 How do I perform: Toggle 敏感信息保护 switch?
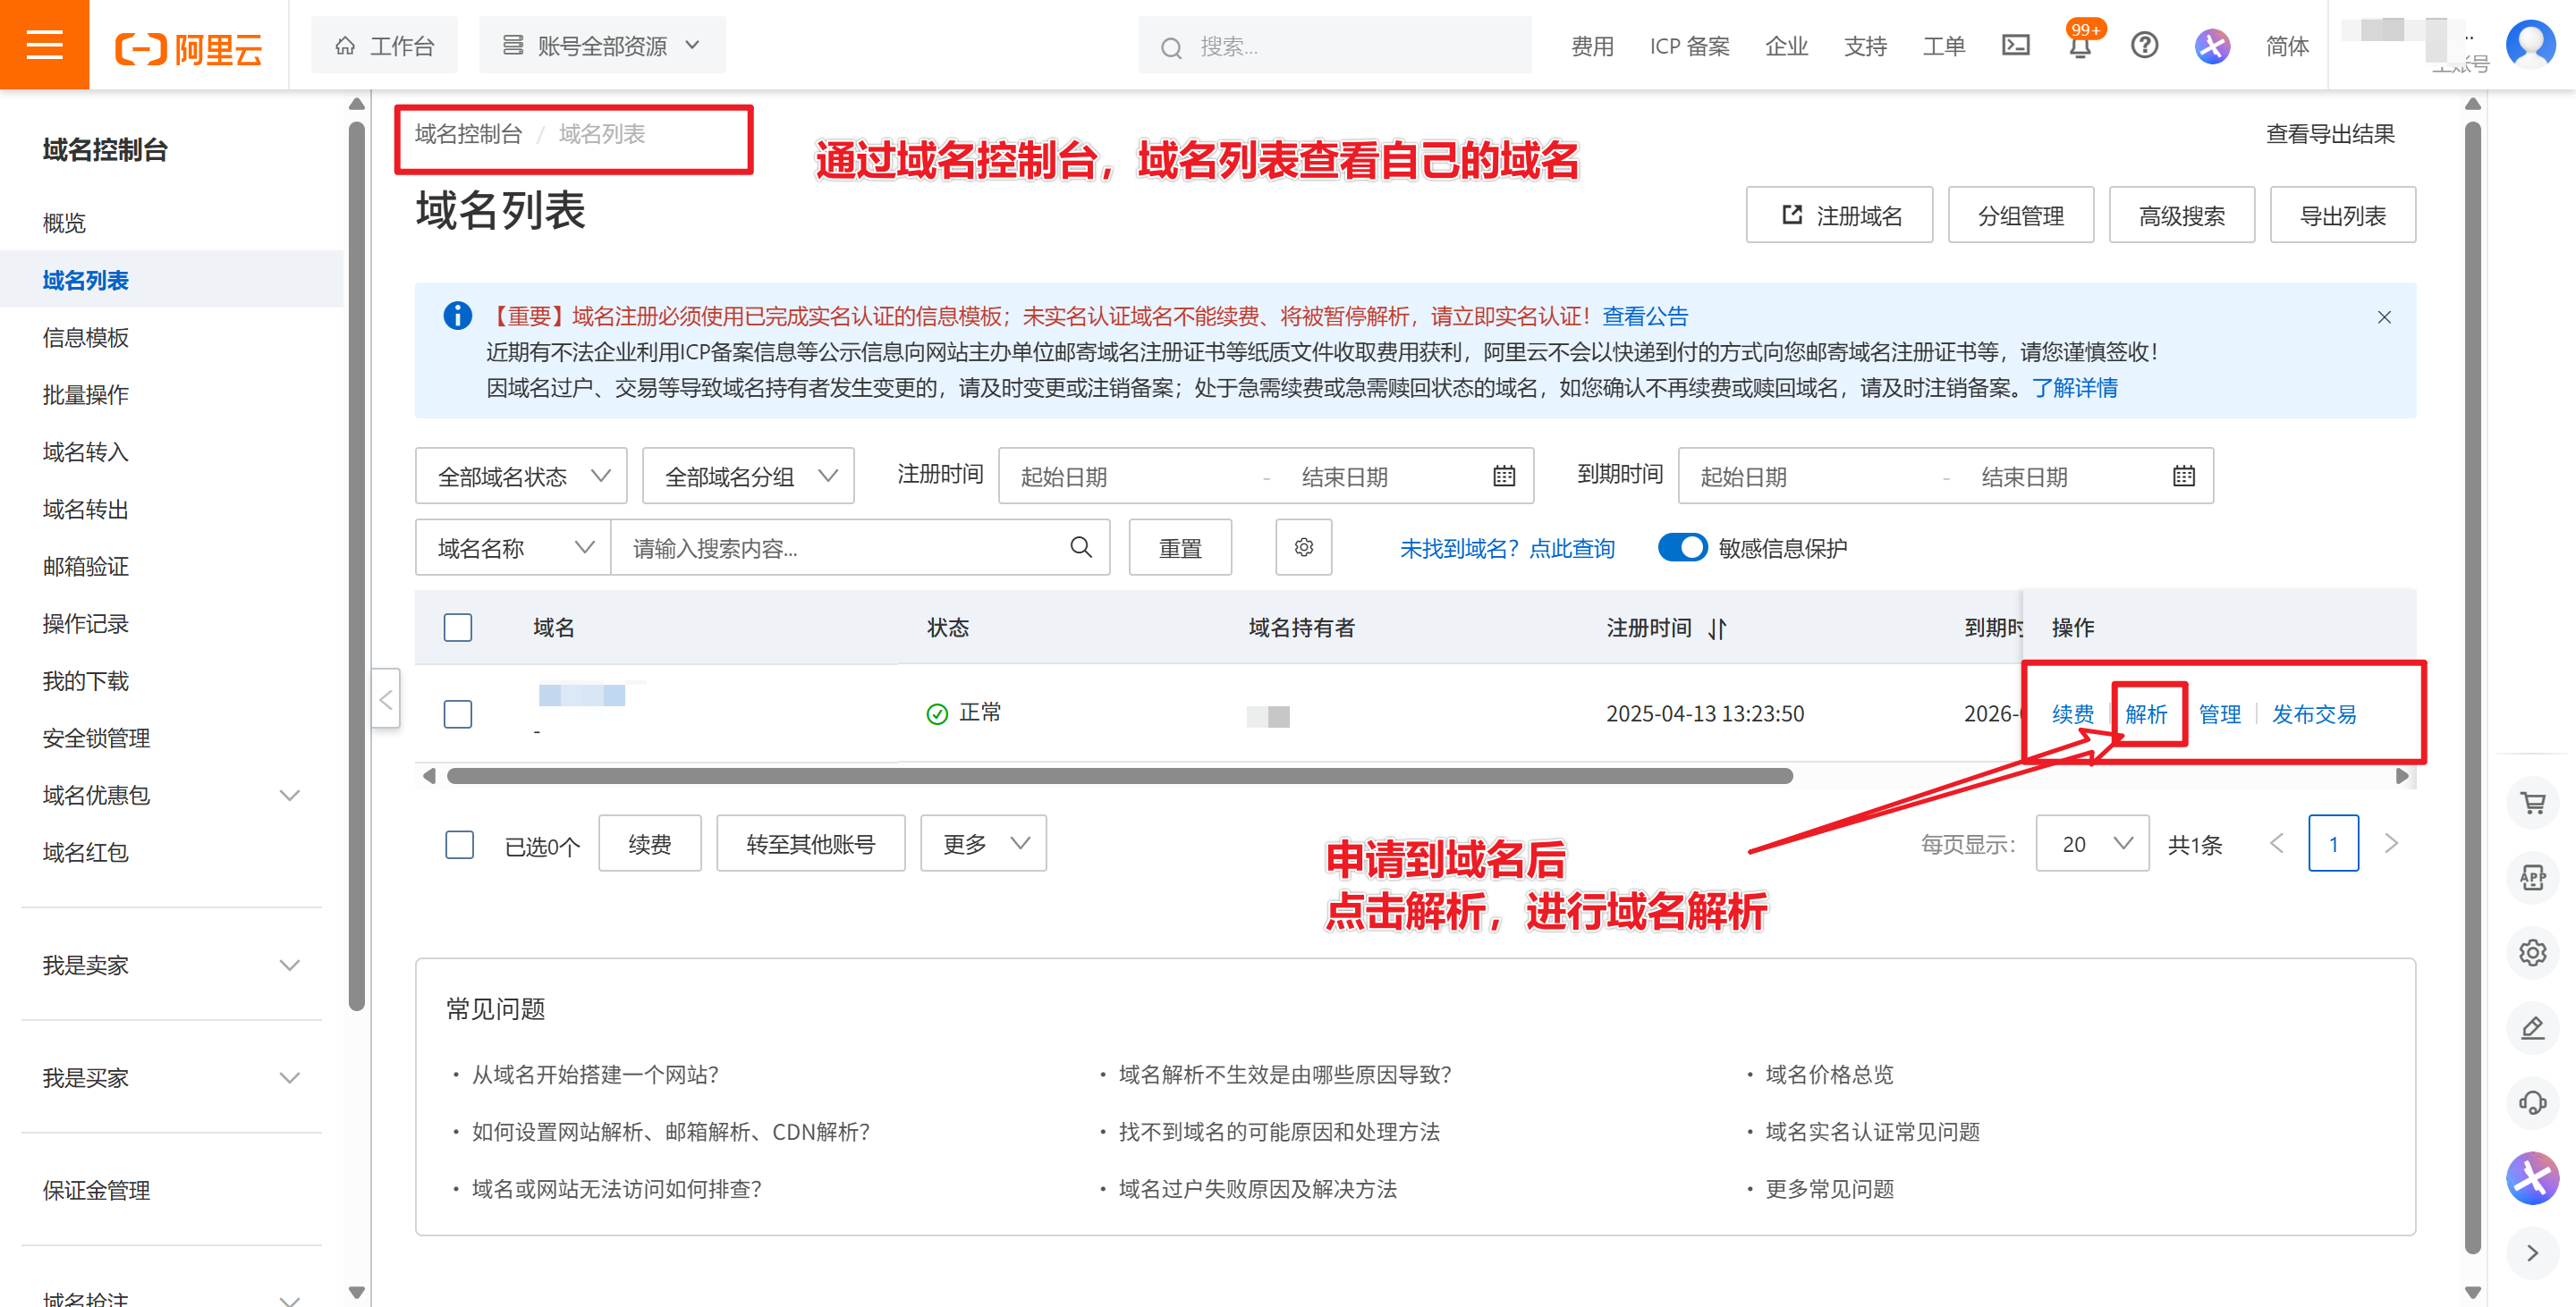[x=1683, y=548]
